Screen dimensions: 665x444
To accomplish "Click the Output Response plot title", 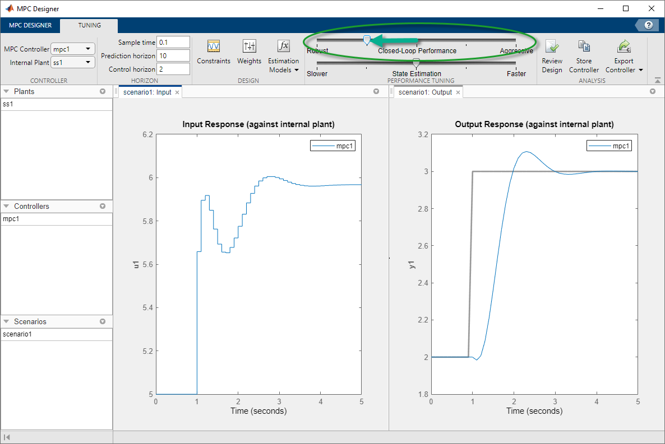I will click(534, 124).
